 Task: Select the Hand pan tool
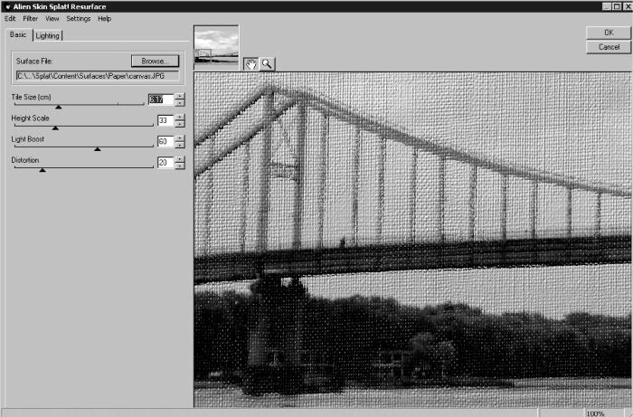250,64
